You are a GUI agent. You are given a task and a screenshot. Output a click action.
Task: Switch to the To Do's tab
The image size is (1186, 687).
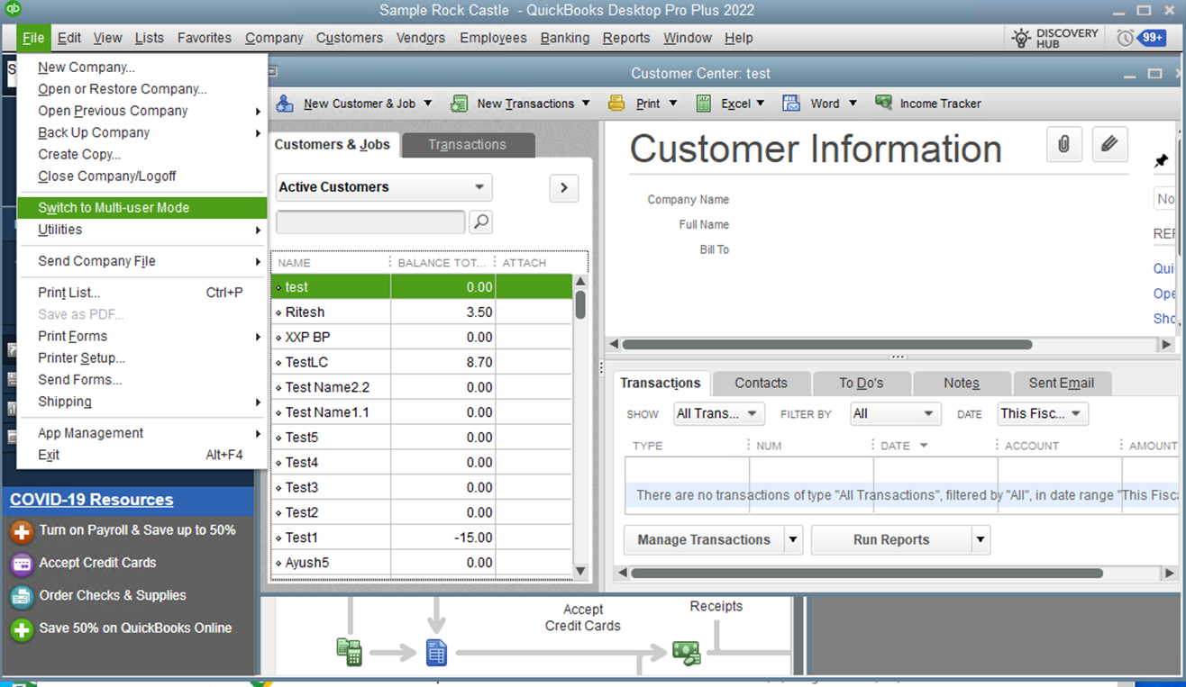[862, 384]
